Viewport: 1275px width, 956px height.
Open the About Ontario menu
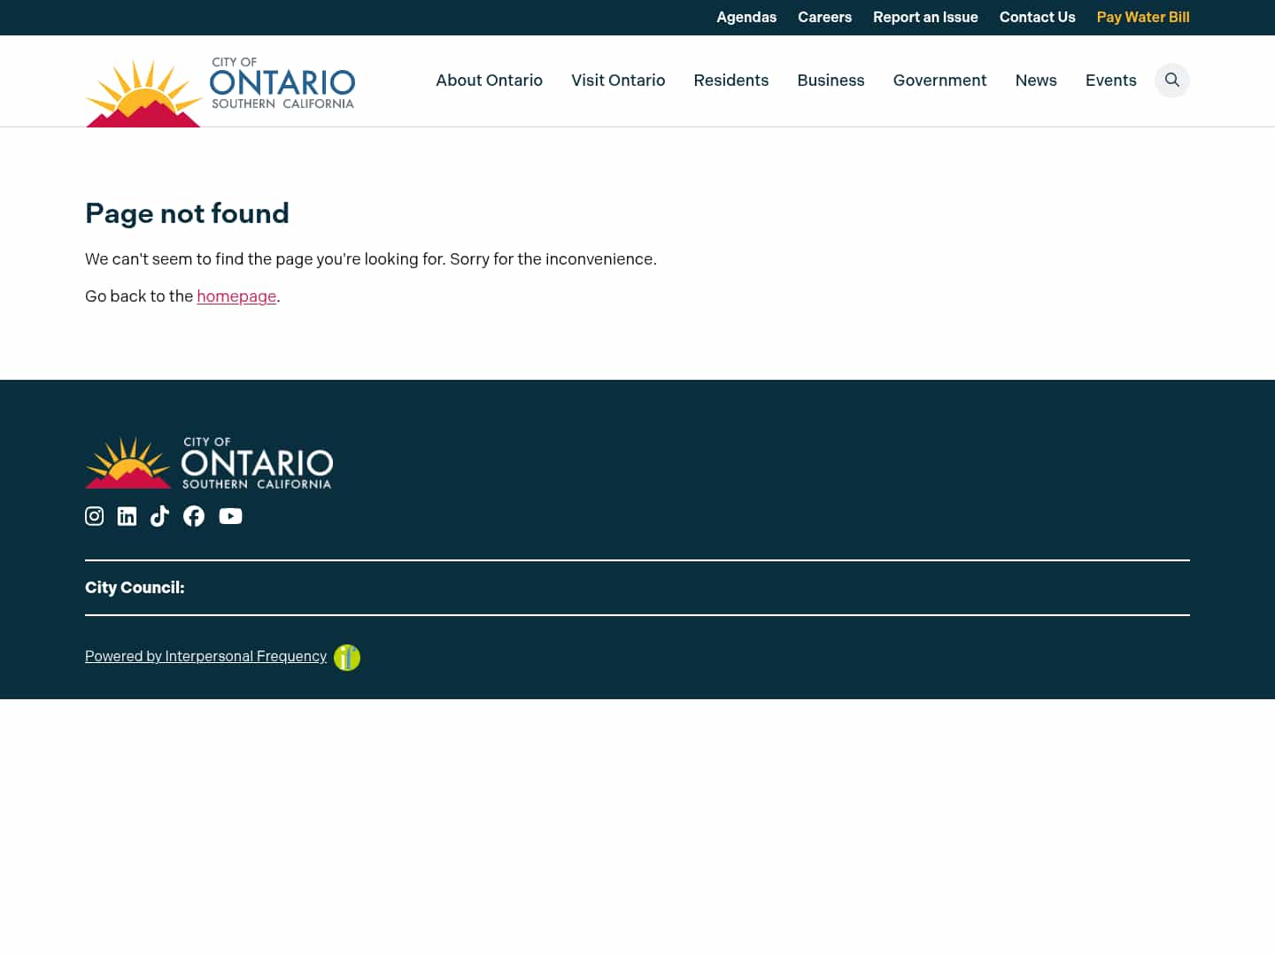click(489, 81)
